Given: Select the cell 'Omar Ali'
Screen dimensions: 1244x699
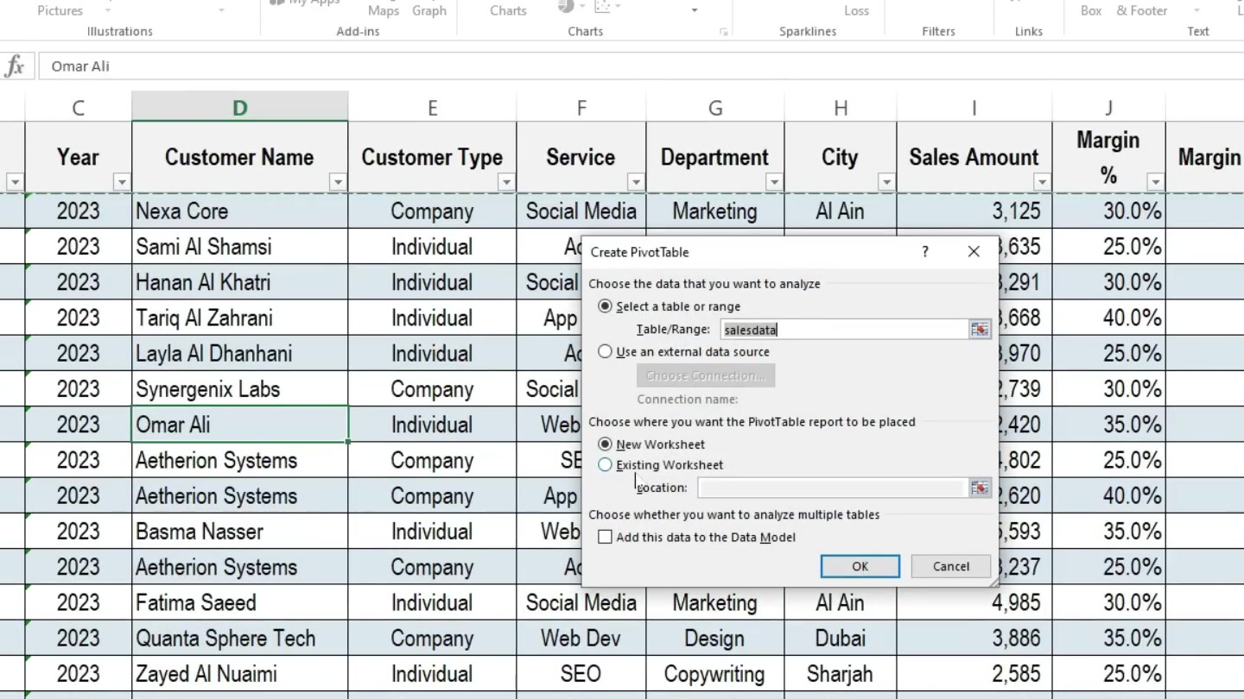Looking at the screenshot, I should pos(239,425).
